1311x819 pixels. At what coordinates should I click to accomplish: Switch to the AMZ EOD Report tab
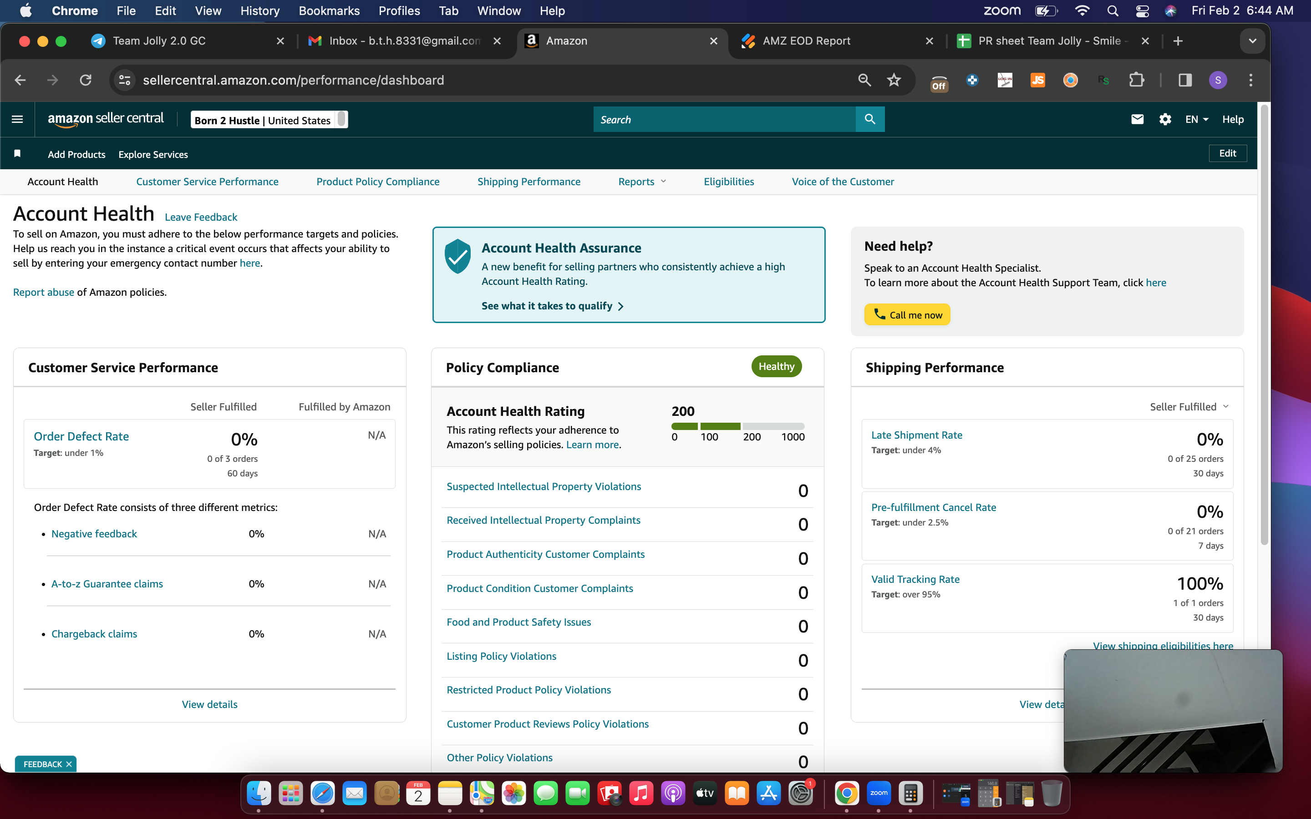click(x=837, y=40)
